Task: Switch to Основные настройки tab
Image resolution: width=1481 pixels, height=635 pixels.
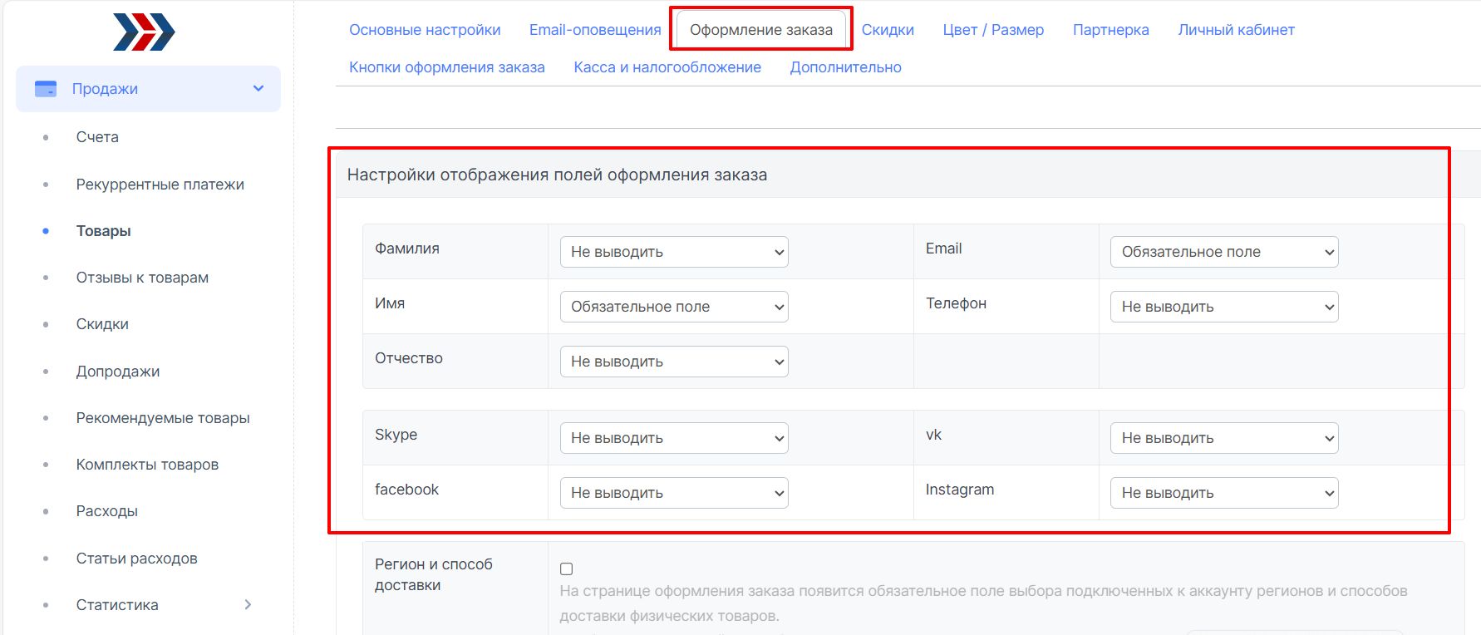Action: point(425,30)
